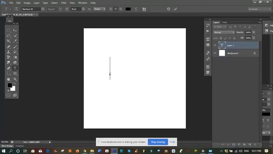Change screen mode at toolbox bottom
273x154 pixels.
[x=15, y=95]
